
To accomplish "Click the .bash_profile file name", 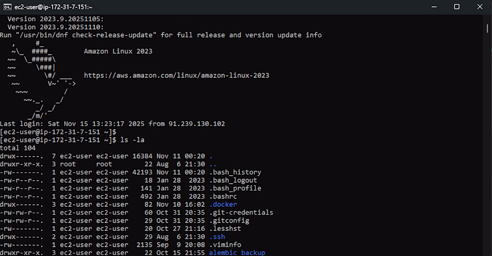I will tap(235, 189).
